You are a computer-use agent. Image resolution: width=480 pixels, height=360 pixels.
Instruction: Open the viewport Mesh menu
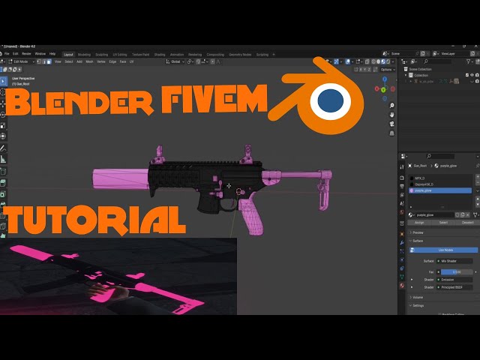tap(89, 61)
